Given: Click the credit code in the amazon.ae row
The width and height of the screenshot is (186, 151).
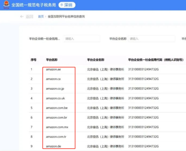Looking at the screenshot, I should [143, 69].
